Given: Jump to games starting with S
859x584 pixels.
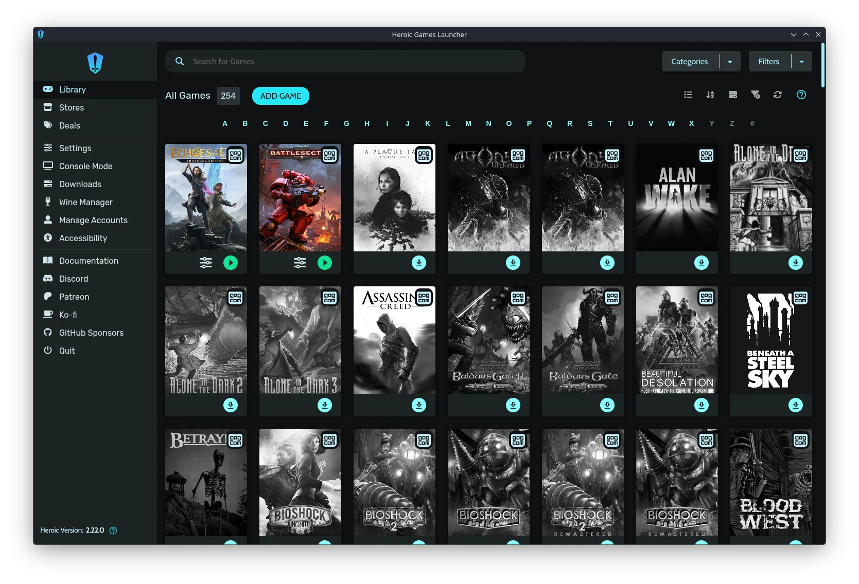Looking at the screenshot, I should [x=590, y=123].
